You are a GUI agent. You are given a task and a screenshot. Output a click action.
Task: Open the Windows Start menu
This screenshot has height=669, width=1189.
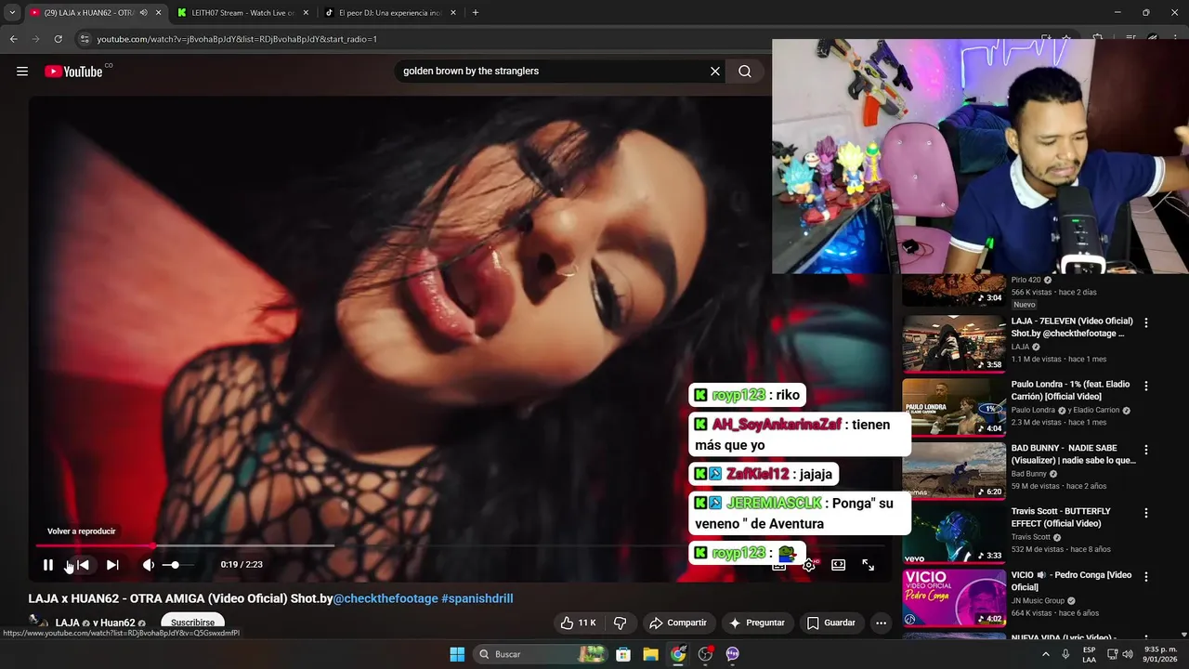pyautogui.click(x=457, y=654)
